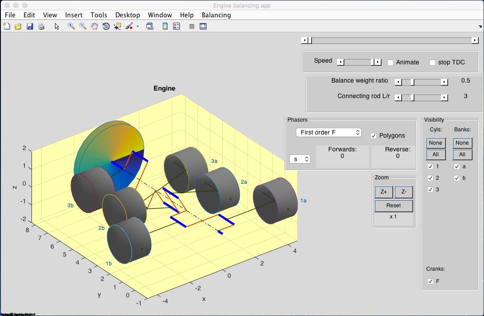This screenshot has height=316, width=484.
Task: Open the Tools menu
Action: [98, 15]
